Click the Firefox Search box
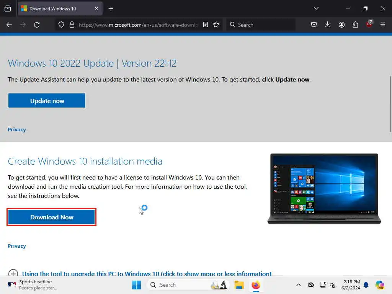Viewport: 392px width, 294px height. coord(261,25)
